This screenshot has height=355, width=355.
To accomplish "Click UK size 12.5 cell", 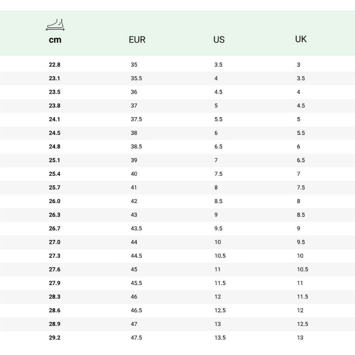I will coord(302,324).
